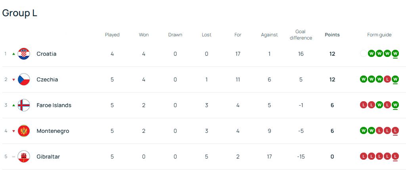Click the Montenegro flag icon
The image size is (406, 170).
[24, 131]
